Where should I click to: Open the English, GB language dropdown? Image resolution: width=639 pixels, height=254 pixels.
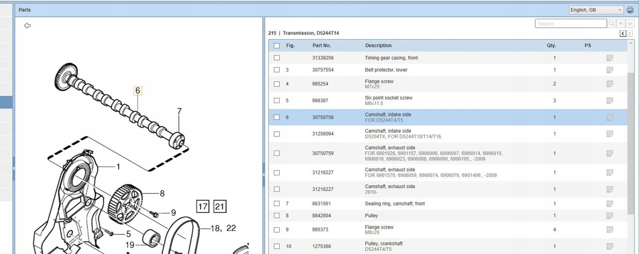596,10
